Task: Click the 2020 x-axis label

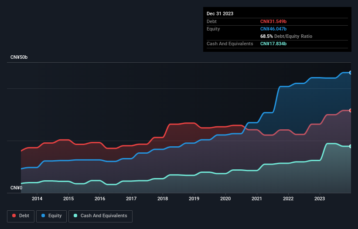Action: click(225, 199)
